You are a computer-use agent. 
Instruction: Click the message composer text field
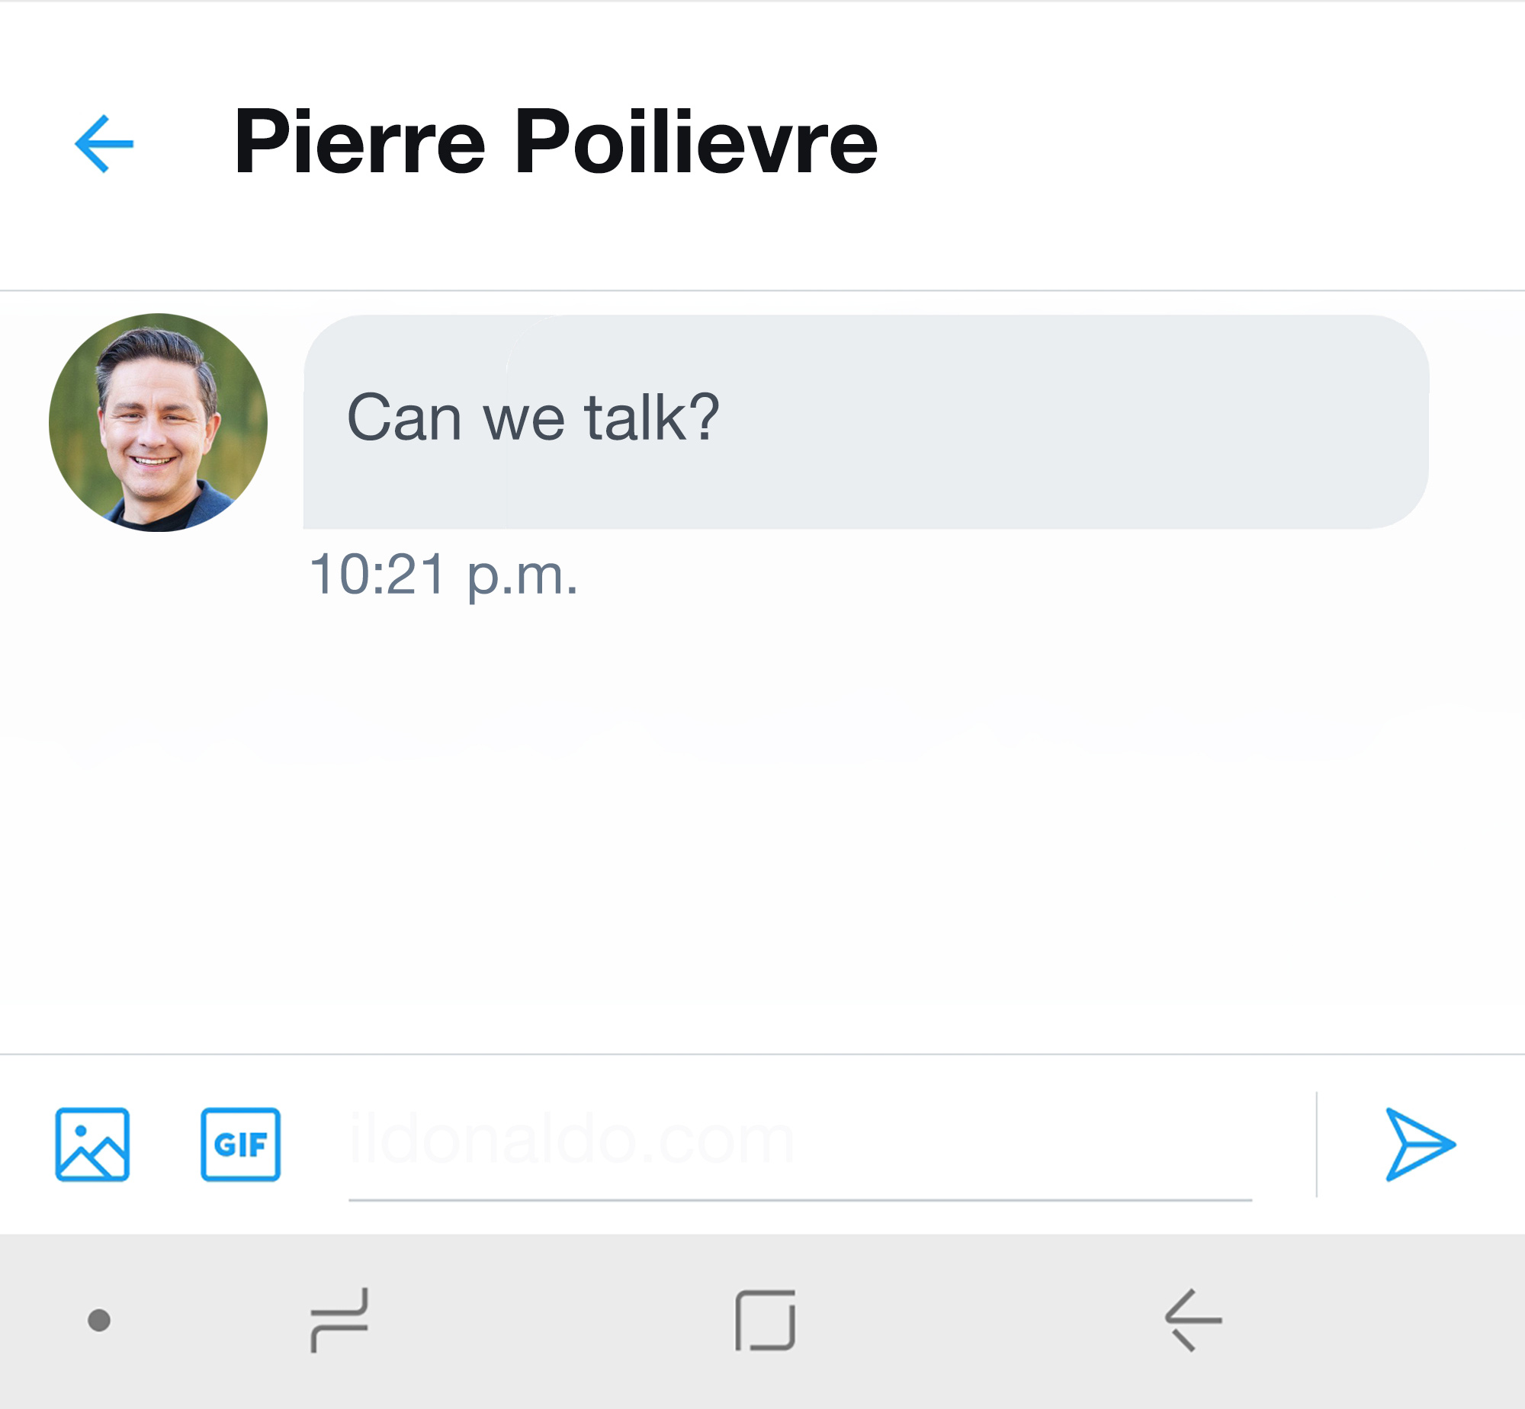point(801,1144)
